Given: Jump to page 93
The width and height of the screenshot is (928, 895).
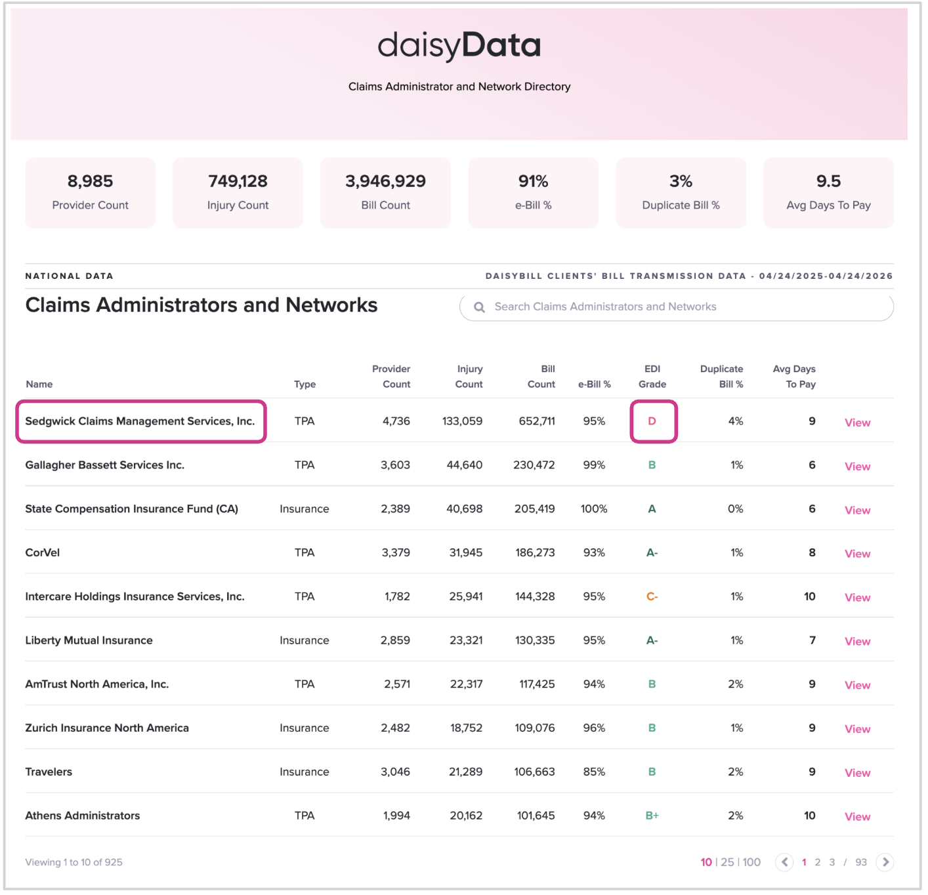Looking at the screenshot, I should pos(861,862).
